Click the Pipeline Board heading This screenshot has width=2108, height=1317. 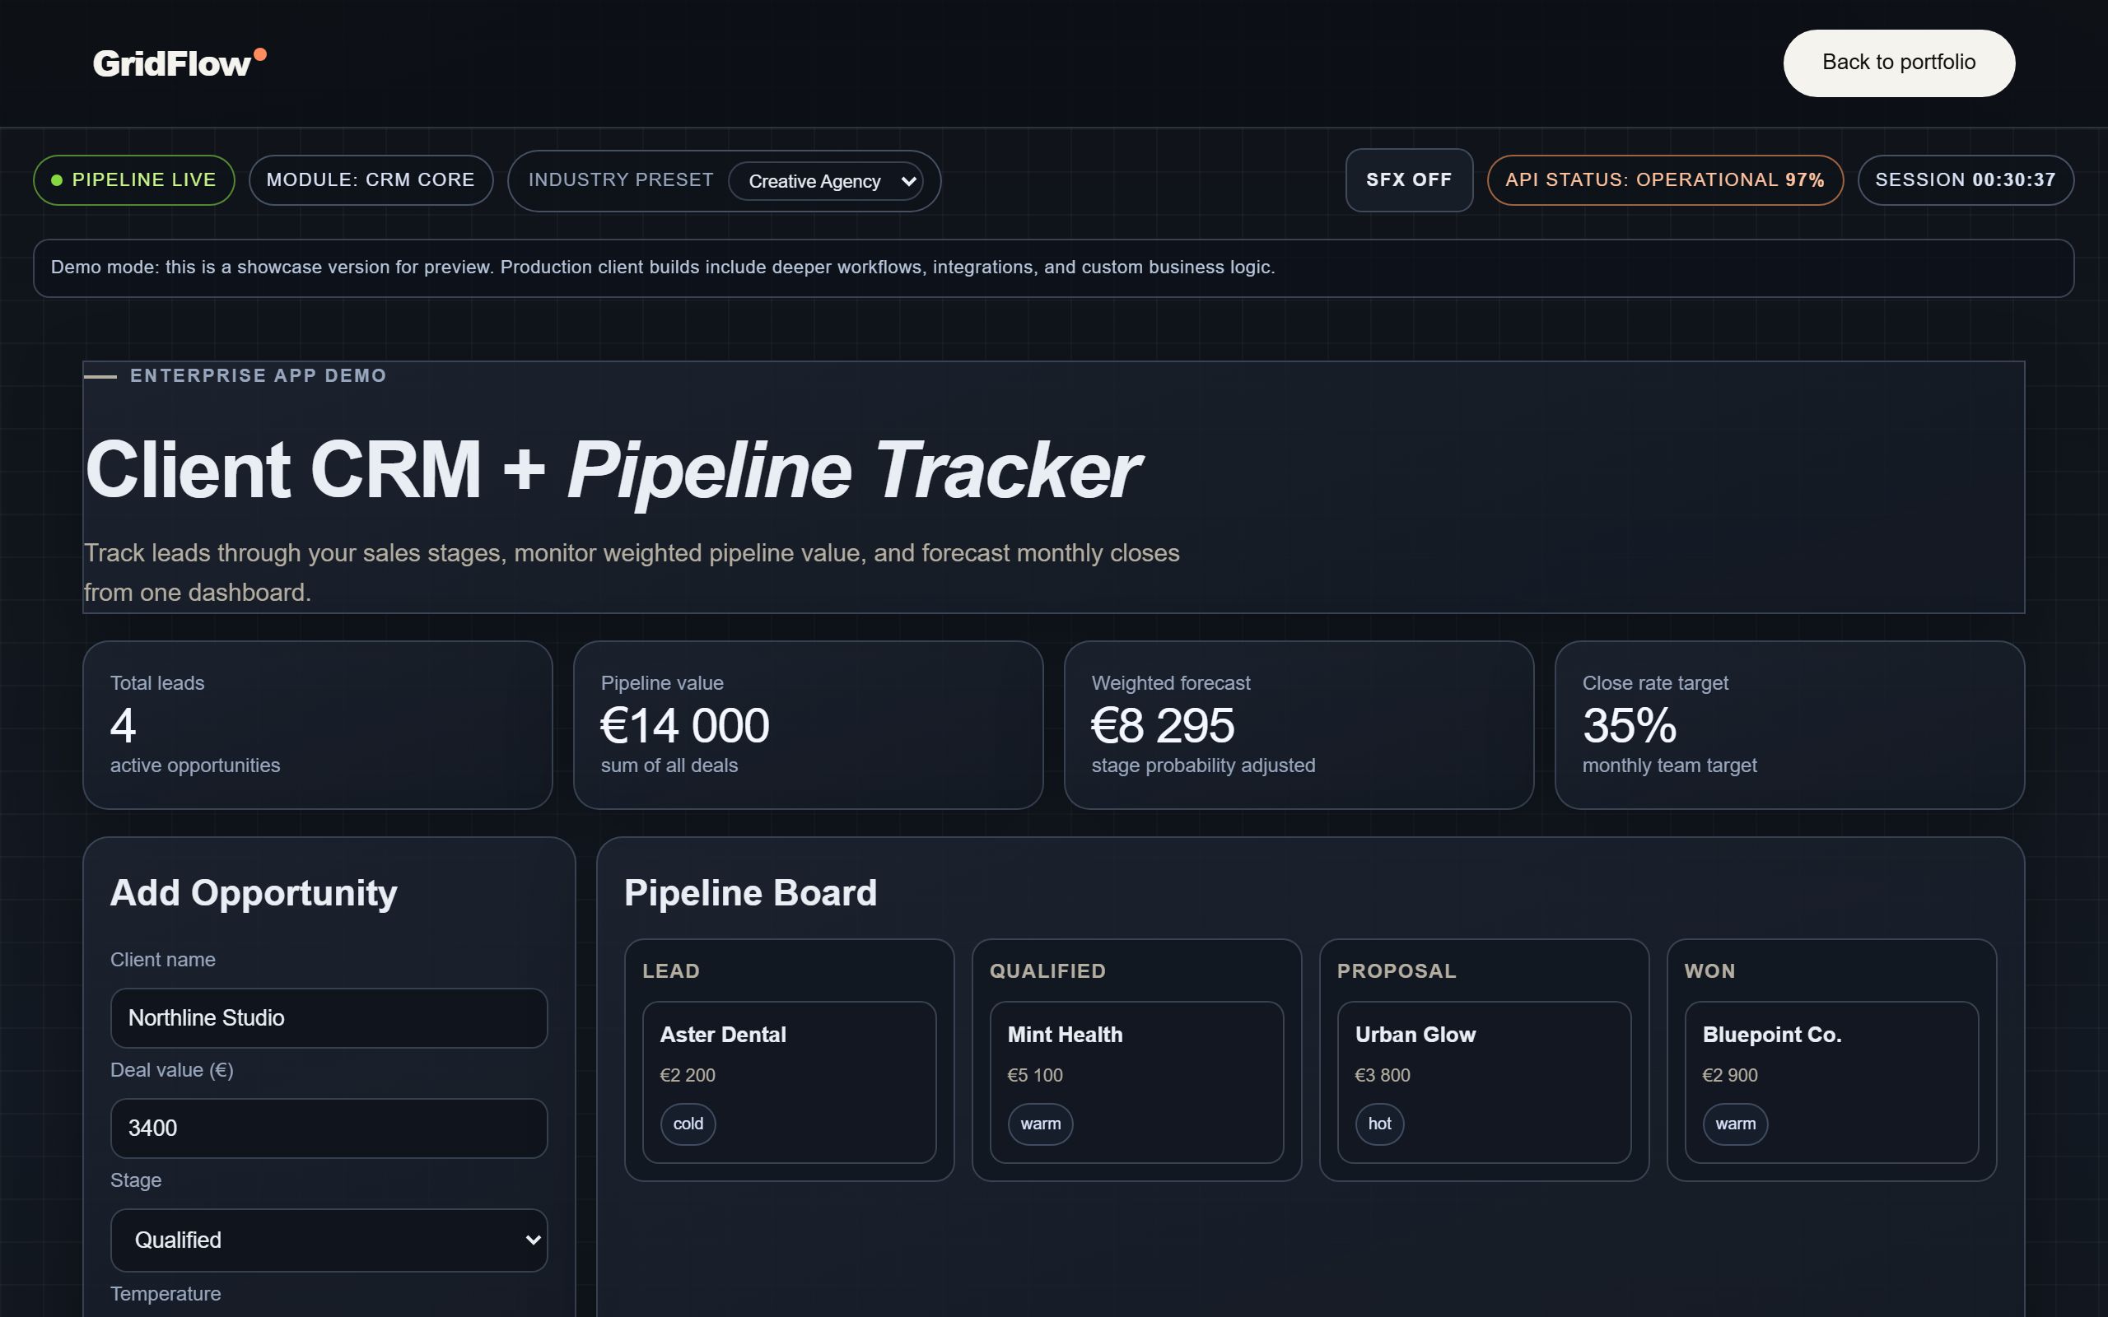point(750,893)
